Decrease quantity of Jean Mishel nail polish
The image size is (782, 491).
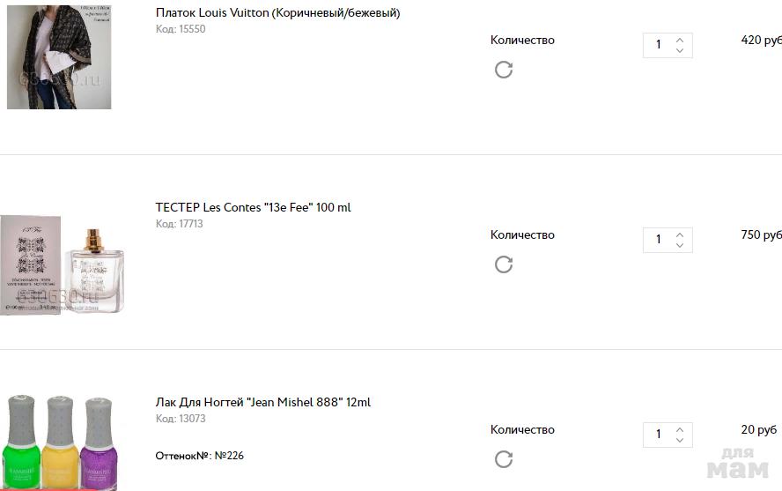(680, 440)
